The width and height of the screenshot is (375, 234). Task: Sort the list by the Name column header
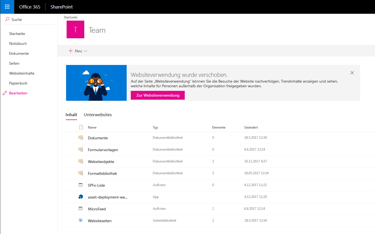(92, 127)
